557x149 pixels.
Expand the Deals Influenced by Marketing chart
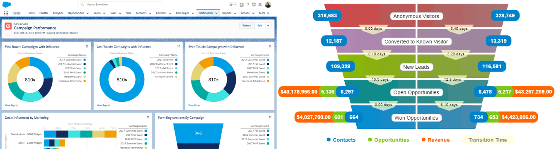tap(148, 117)
